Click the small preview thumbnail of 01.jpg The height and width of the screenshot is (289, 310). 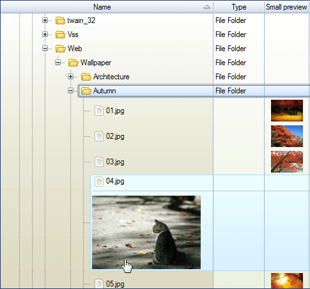click(287, 111)
